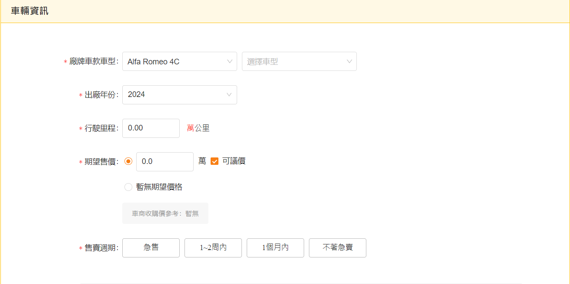This screenshot has width=570, height=284.
Task: Open the Alfa Romeo 4C brand dropdown
Action: tap(174, 61)
